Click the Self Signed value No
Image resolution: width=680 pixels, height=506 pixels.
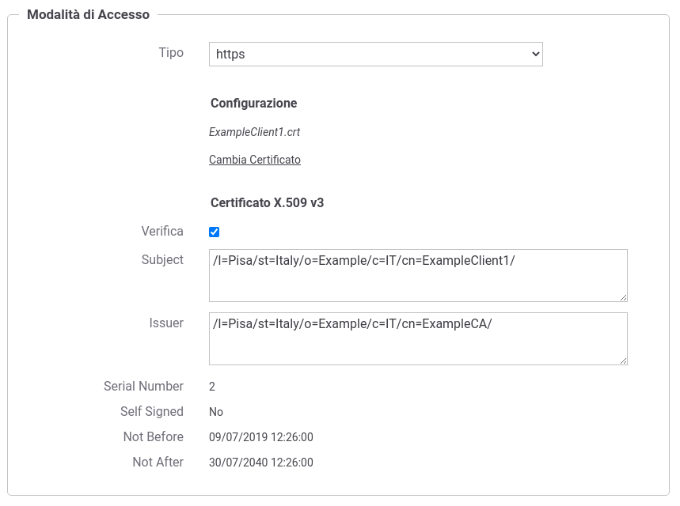pyautogui.click(x=216, y=412)
